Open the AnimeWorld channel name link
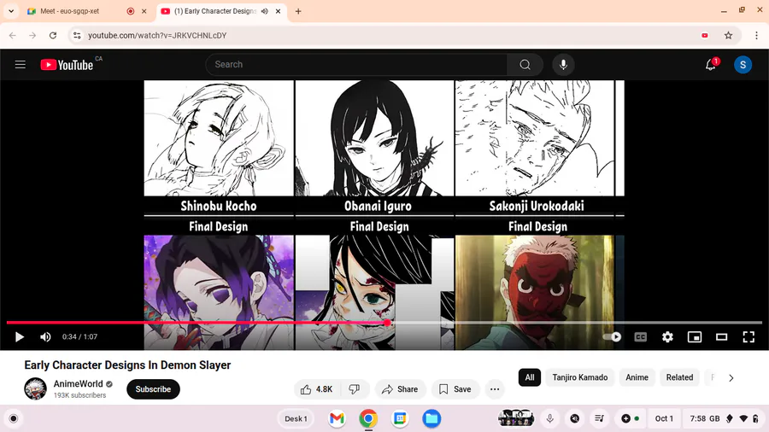Screen dimensions: 769x432 [x=79, y=384]
